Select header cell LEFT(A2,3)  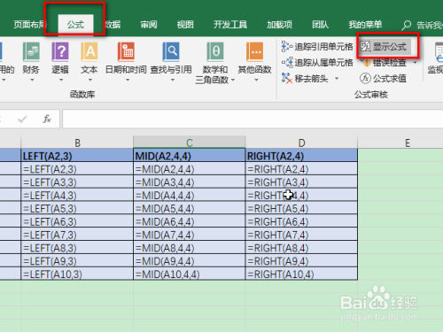click(77, 156)
